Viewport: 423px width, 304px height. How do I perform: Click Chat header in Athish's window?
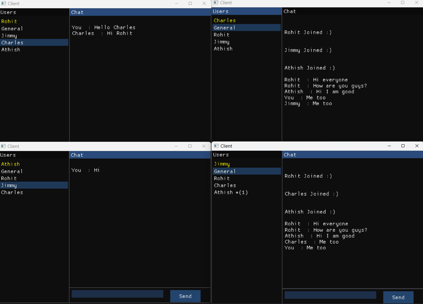[140, 155]
